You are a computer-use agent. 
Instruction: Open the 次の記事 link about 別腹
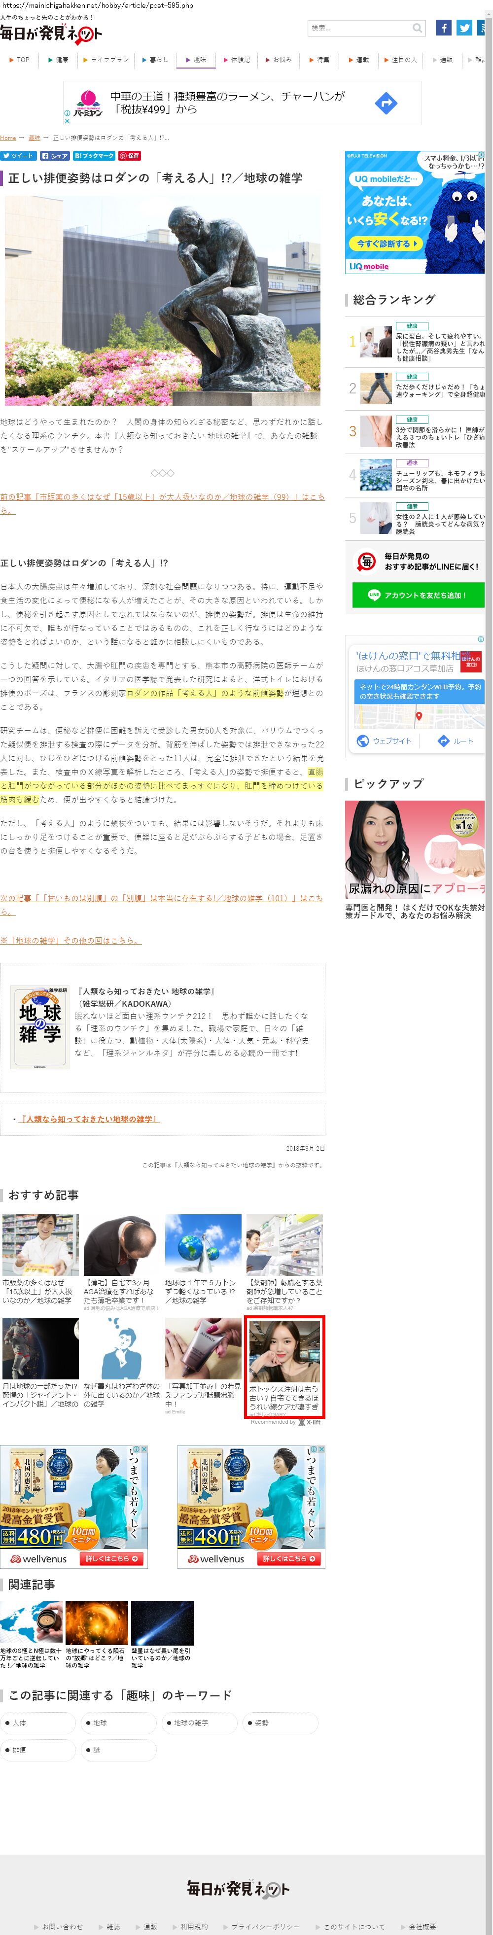click(x=162, y=905)
